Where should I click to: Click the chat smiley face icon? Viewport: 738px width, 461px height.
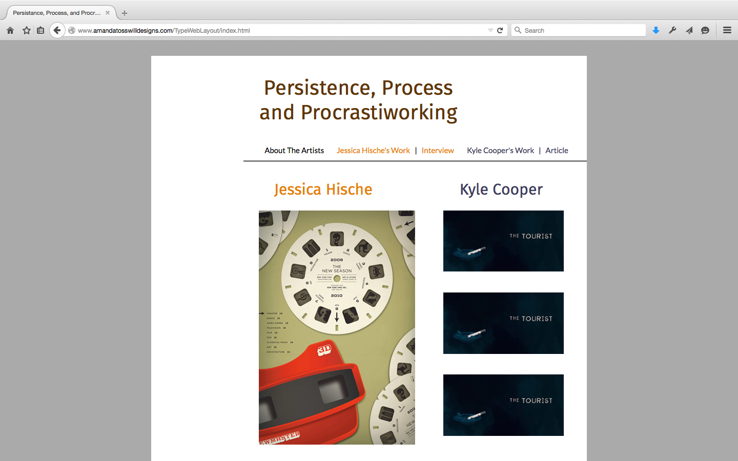pyautogui.click(x=705, y=30)
